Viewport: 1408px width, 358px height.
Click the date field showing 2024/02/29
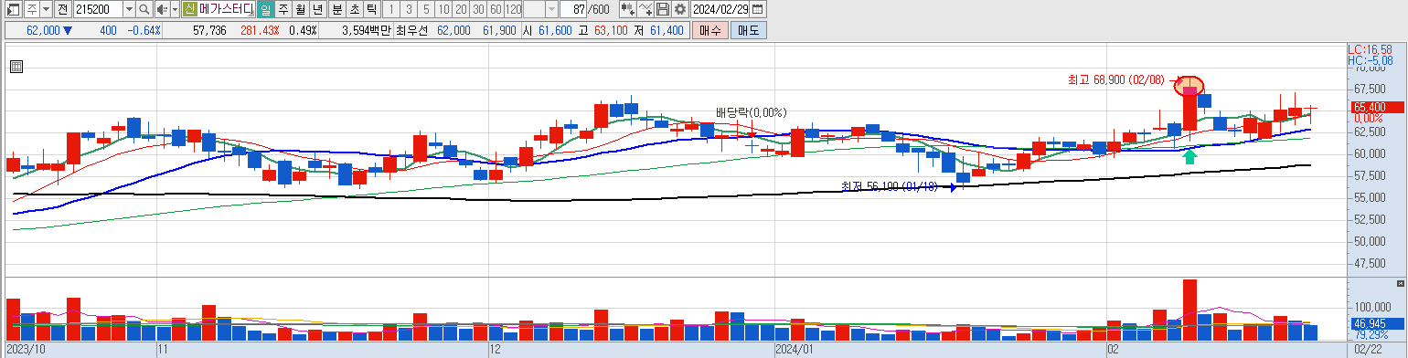(720, 9)
